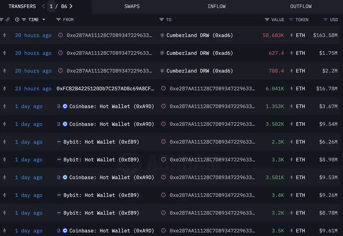Click the ETH token icon in the $8.98M row
343x236 pixels.
click(x=292, y=160)
